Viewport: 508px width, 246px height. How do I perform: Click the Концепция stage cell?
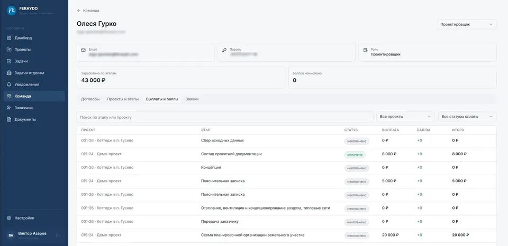tap(211, 167)
